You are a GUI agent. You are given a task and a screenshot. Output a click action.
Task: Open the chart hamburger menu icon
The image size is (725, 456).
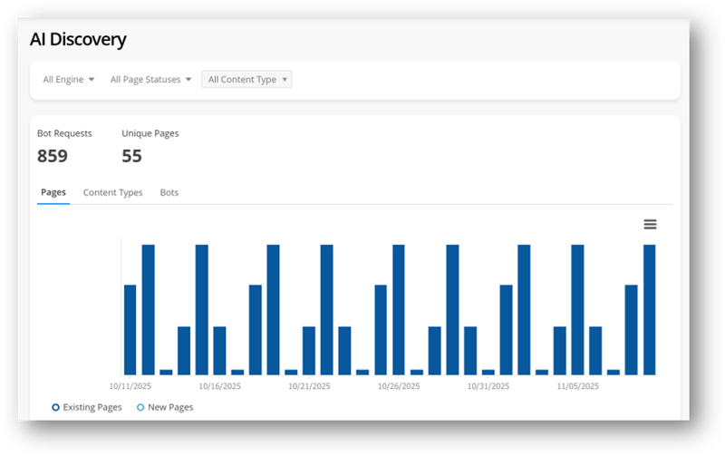650,225
